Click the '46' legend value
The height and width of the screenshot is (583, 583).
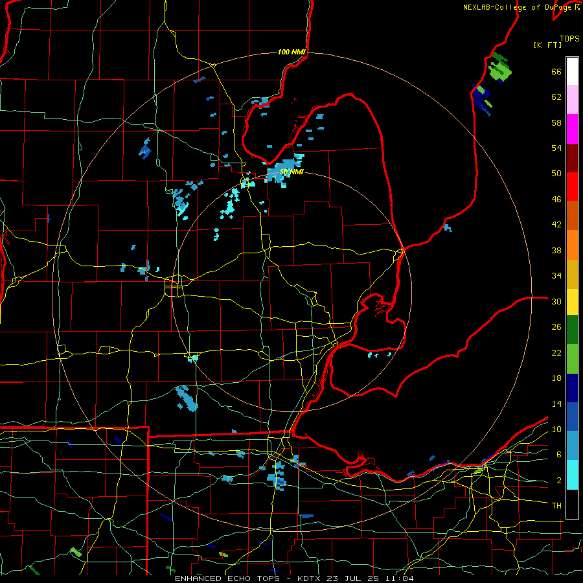(556, 200)
